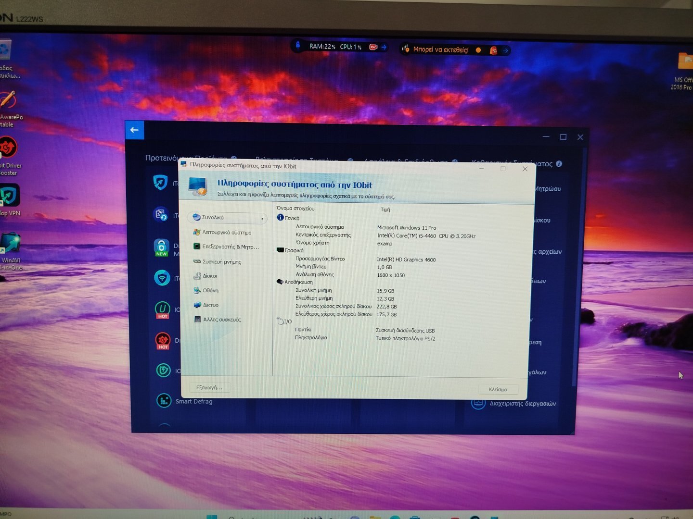The image size is (693, 519).
Task: Select the Συνολικά overview category
Action: tap(227, 218)
